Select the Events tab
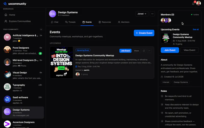 [87, 22]
